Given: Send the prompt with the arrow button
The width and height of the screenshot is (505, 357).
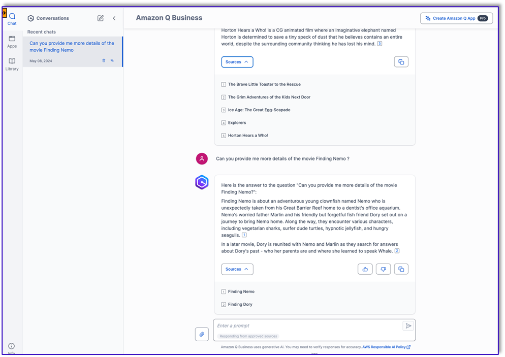Looking at the screenshot, I should (408, 326).
